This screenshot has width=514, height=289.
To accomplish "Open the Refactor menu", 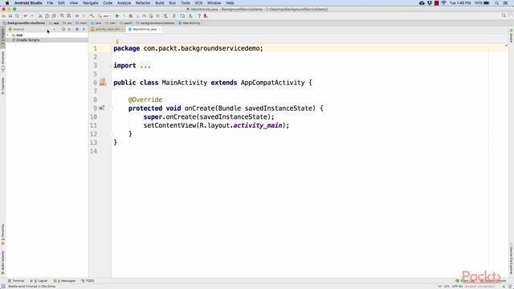I will 143,3.
